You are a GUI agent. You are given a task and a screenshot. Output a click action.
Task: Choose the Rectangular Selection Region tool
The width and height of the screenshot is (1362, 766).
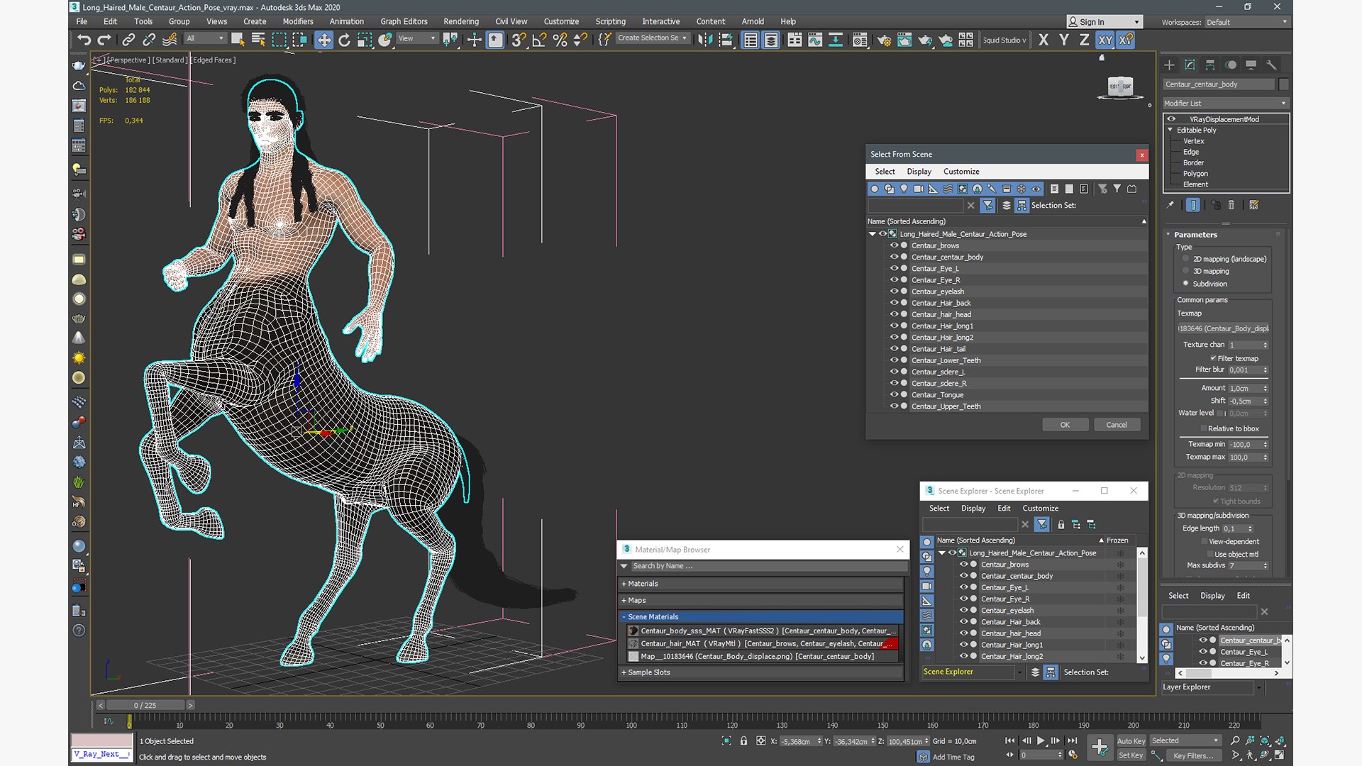pos(279,40)
